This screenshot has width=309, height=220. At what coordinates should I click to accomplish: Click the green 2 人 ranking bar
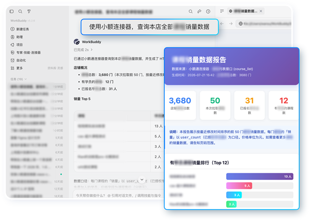(231, 204)
